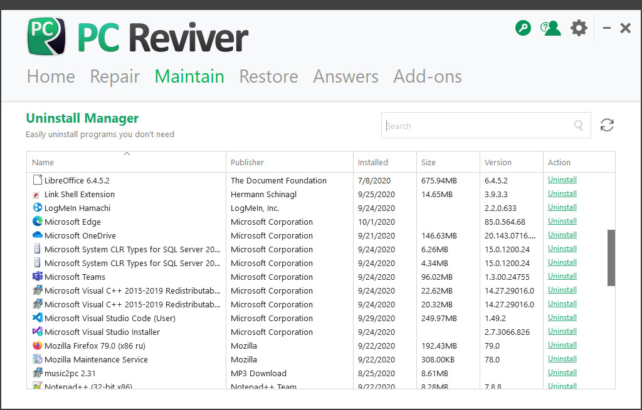Viewport: 642px width, 410px height.
Task: Click the license key icon in the title bar
Action: (523, 28)
